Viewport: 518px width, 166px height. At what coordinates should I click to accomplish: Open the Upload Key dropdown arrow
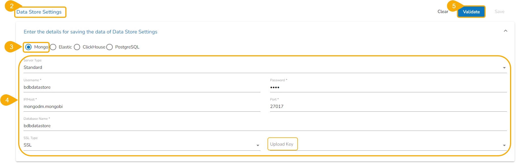click(504, 145)
